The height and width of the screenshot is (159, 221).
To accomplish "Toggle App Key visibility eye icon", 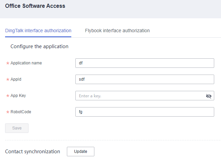I will 208,96.
